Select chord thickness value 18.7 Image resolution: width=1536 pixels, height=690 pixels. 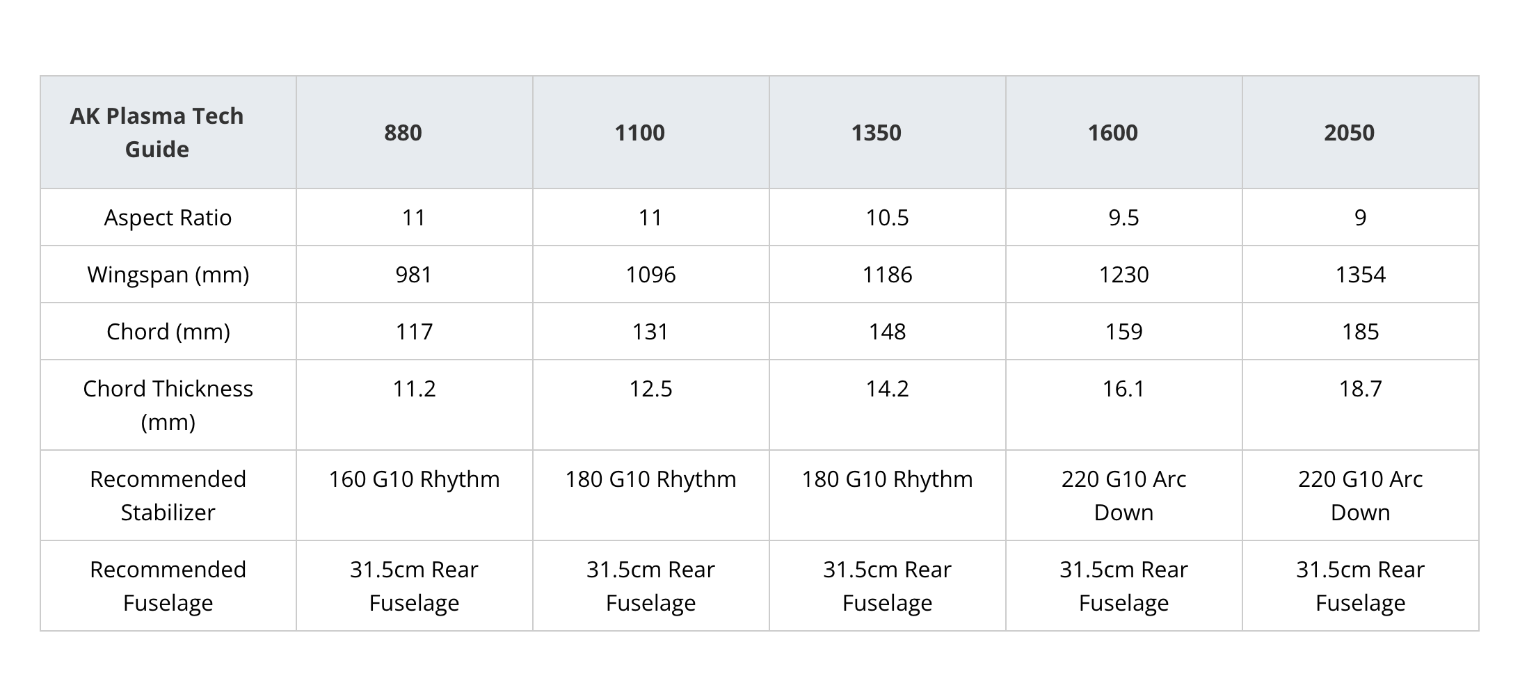click(1360, 389)
